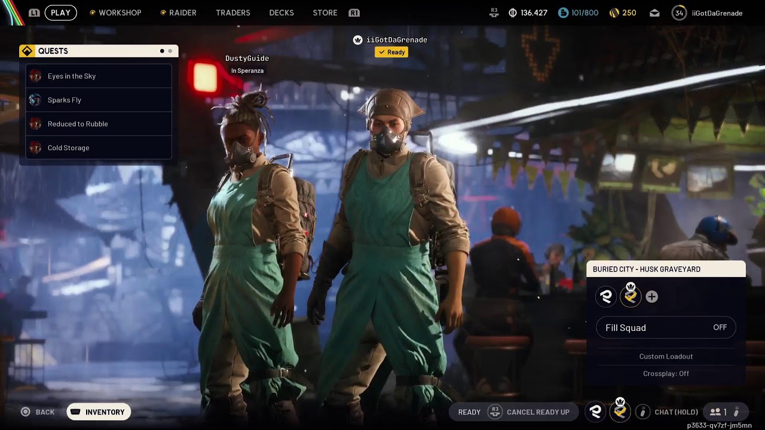Switch to the second Quests page dot
The height and width of the screenshot is (430, 765).
point(170,51)
